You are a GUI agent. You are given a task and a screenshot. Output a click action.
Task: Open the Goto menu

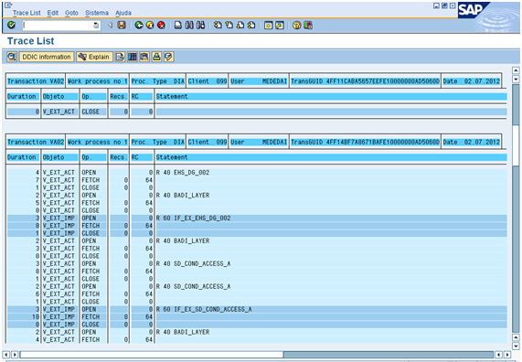click(71, 13)
